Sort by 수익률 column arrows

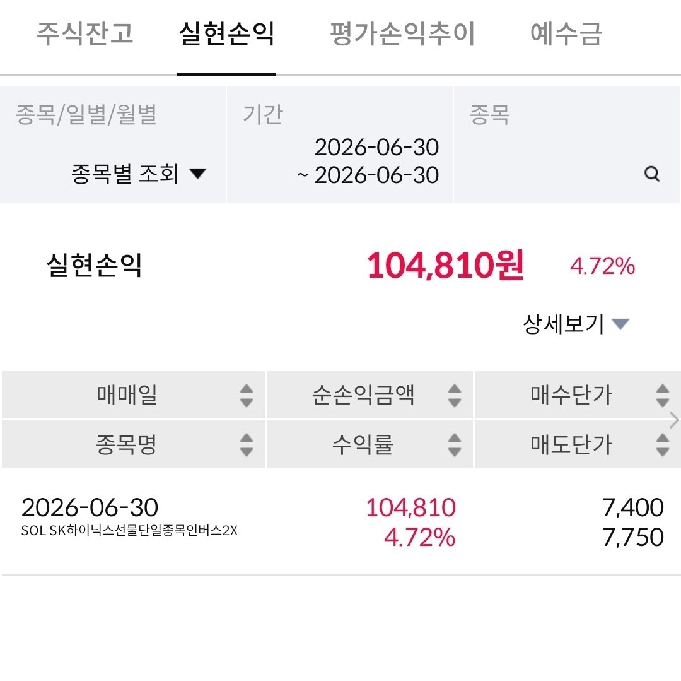tap(454, 444)
